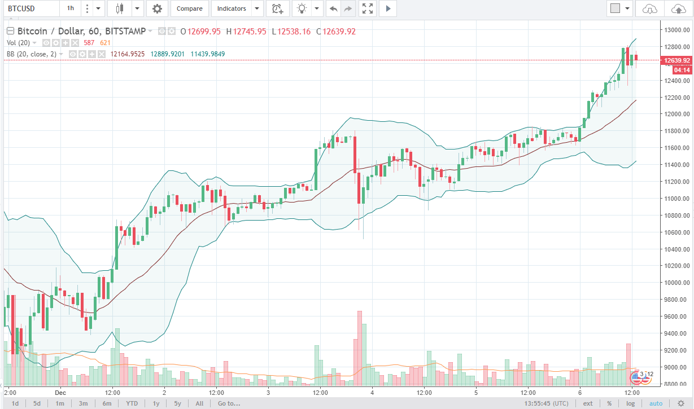This screenshot has height=409, width=694.
Task: Select the 1m date range tab
Action: coord(59,403)
